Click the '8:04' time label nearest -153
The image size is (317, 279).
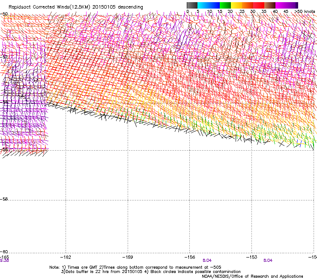(268, 261)
